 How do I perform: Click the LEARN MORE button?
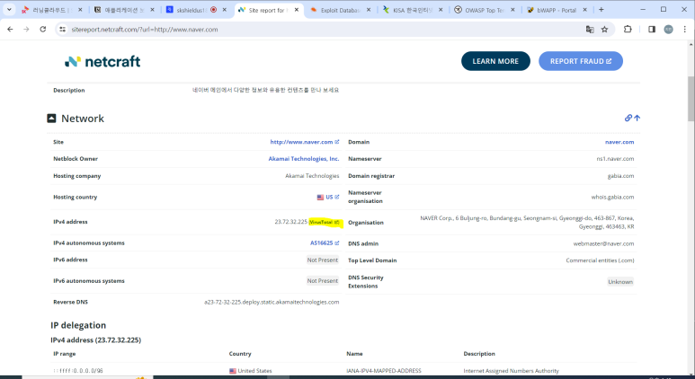coord(495,61)
